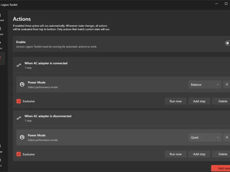This screenshot has height=172, width=230.
Task: Open the Keyboard sidebar tab
Action: point(1,31)
